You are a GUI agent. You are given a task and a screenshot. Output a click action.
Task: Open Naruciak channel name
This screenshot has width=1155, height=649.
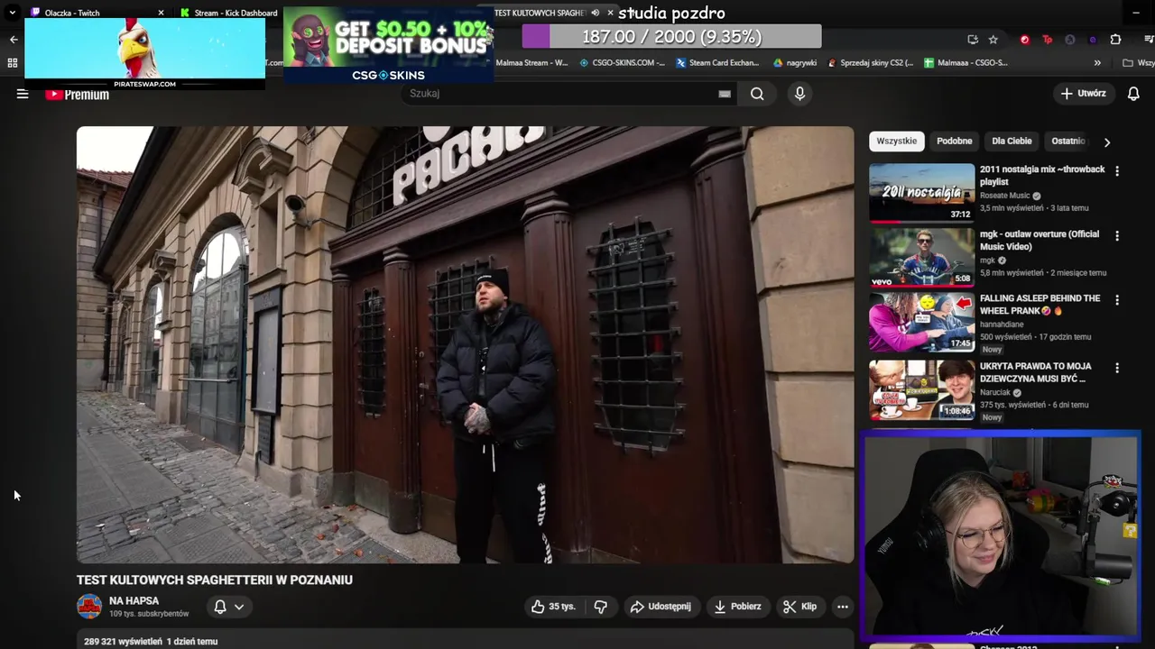coord(996,393)
